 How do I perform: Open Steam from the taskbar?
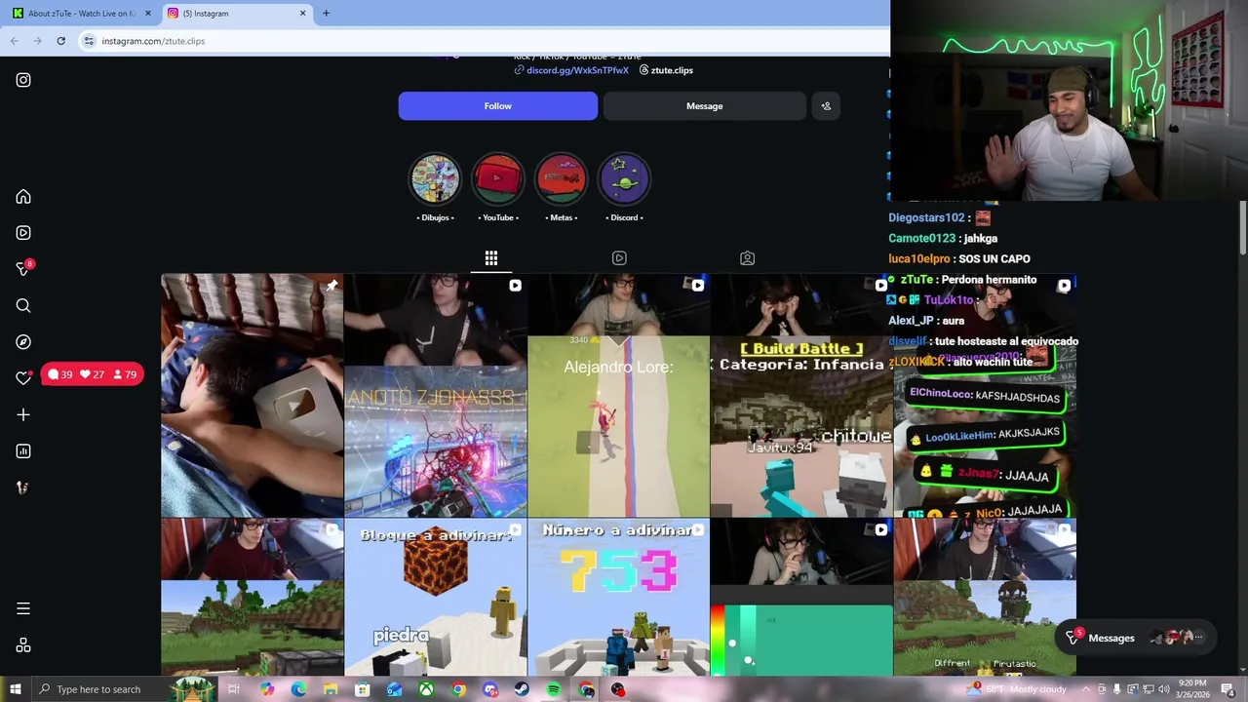pos(523,689)
